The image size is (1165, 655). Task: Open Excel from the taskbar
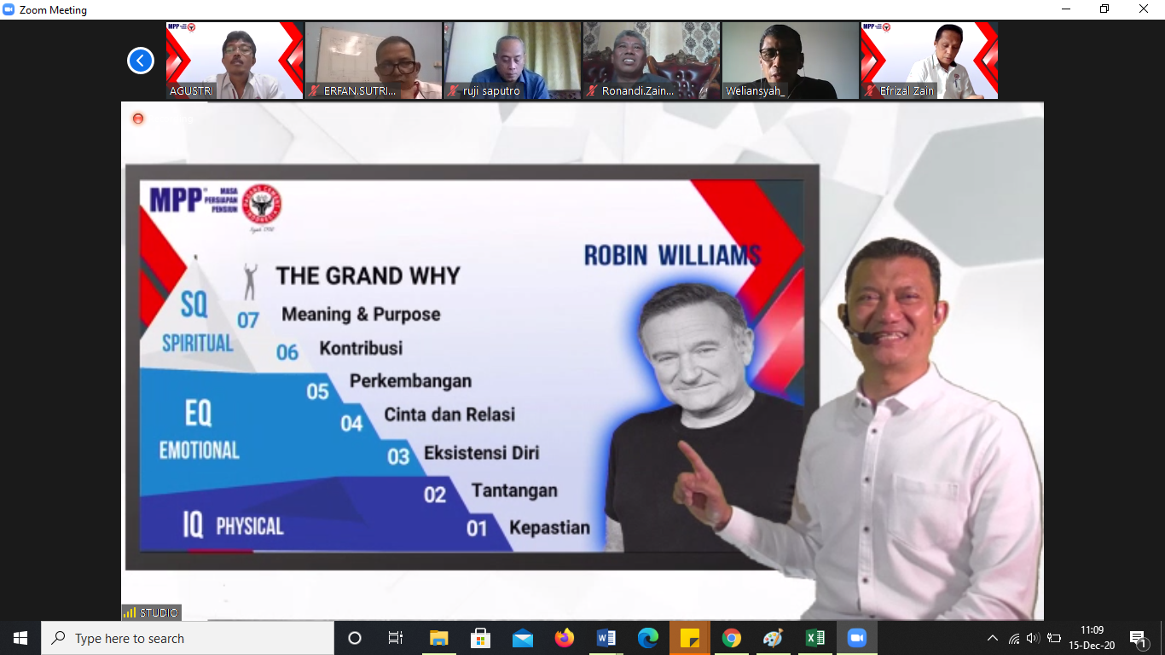[x=814, y=638]
